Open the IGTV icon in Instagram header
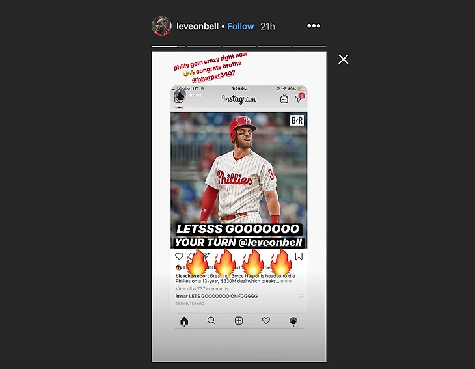This screenshot has width=475, height=369. (x=284, y=99)
